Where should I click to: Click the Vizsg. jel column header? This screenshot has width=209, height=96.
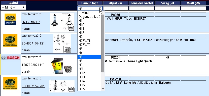[167, 3]
